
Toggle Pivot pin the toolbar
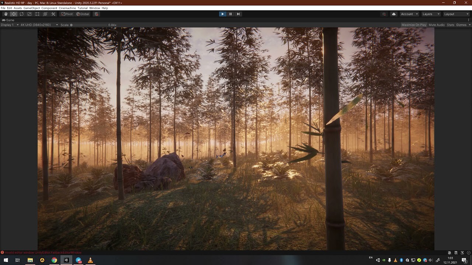click(x=66, y=14)
